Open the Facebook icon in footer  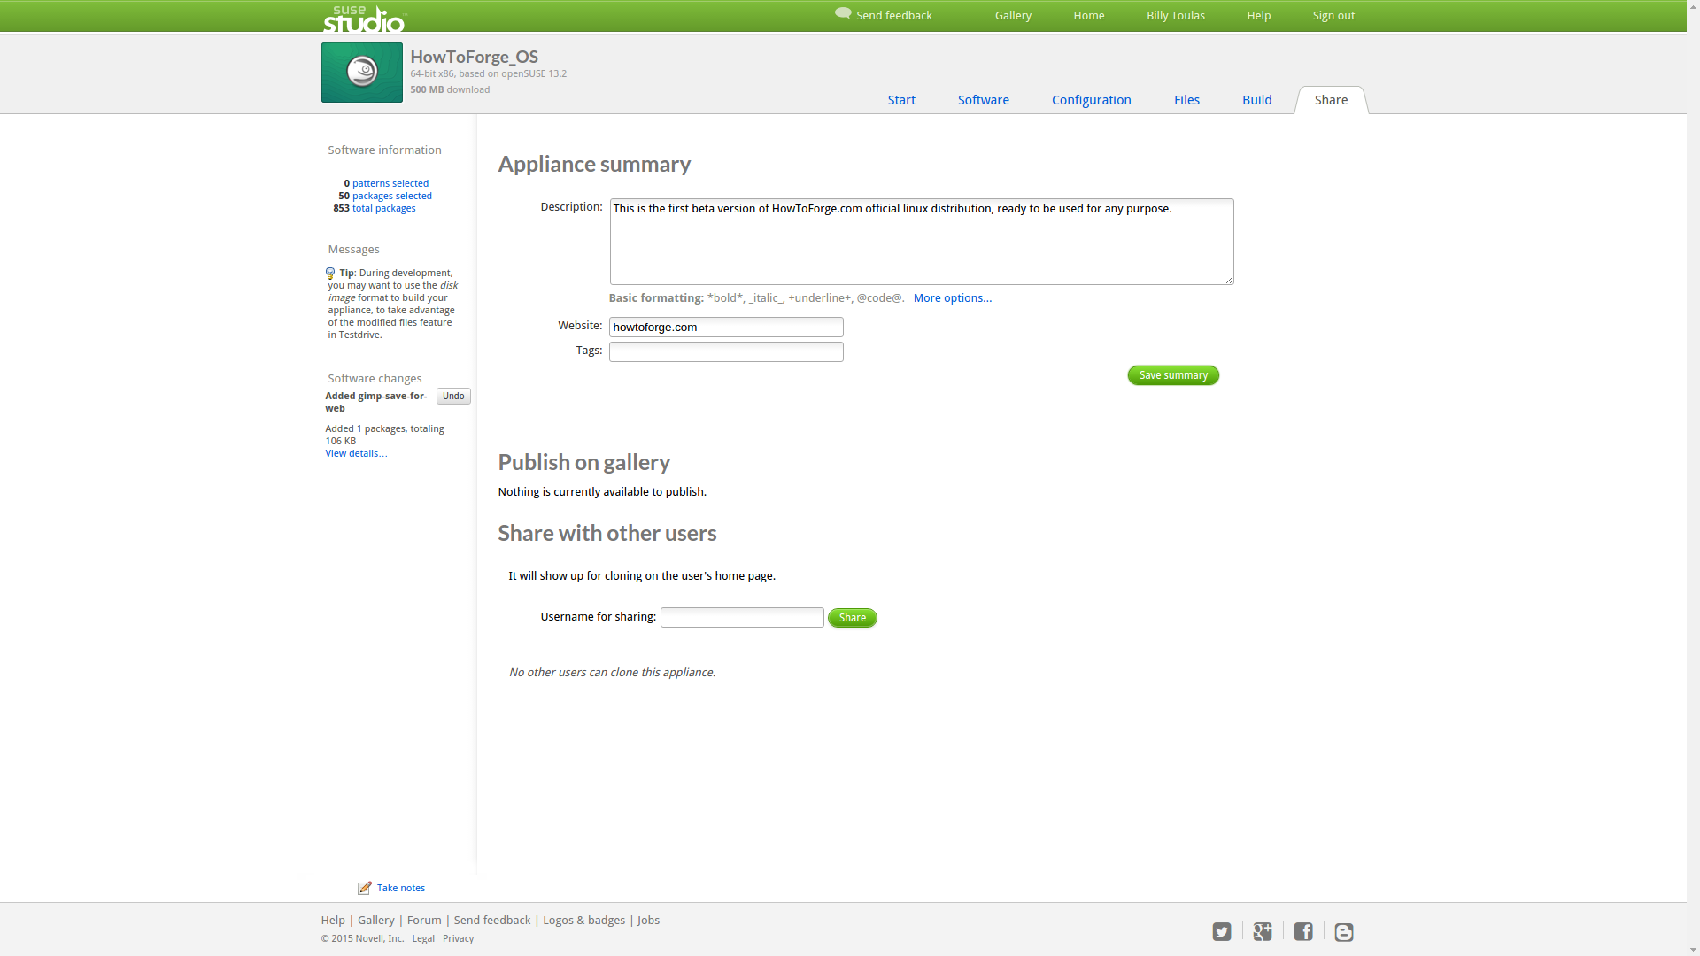coord(1303,931)
